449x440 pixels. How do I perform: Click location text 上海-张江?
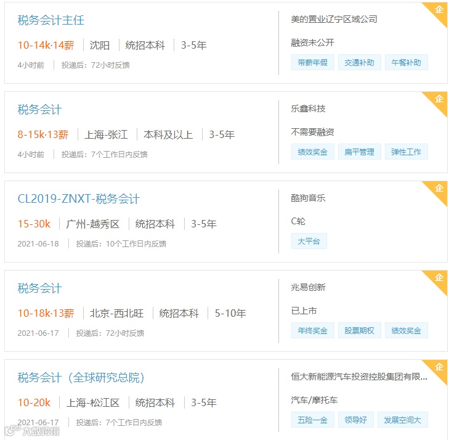106,134
